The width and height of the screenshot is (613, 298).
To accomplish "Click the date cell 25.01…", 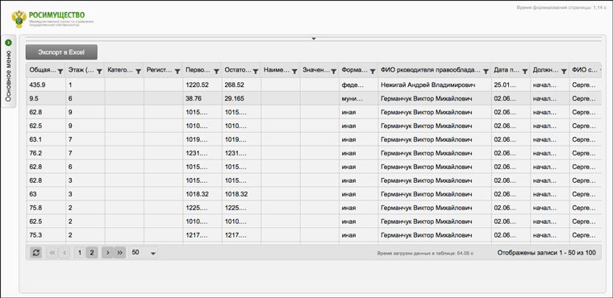I will pos(511,85).
